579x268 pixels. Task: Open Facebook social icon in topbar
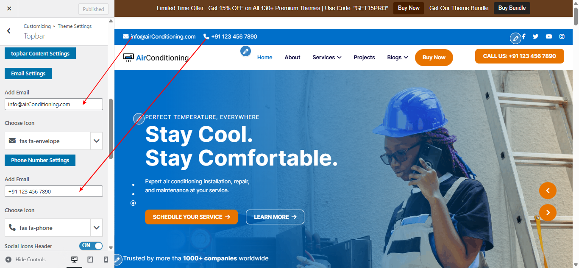coord(524,36)
